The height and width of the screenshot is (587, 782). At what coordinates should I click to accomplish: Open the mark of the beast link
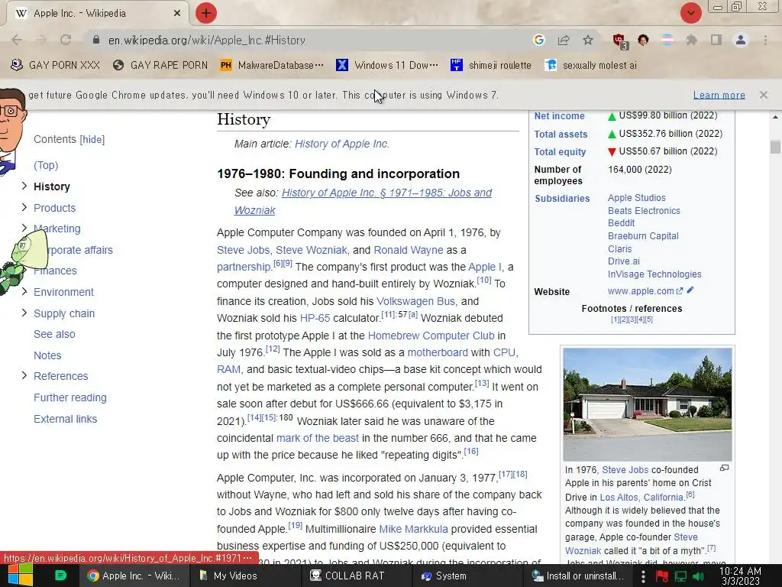[317, 438]
